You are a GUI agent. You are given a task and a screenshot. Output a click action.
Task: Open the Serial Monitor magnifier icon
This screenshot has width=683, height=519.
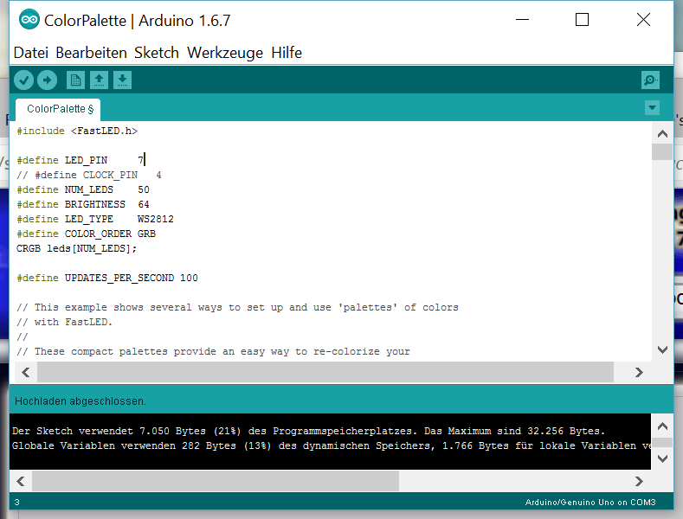point(650,80)
